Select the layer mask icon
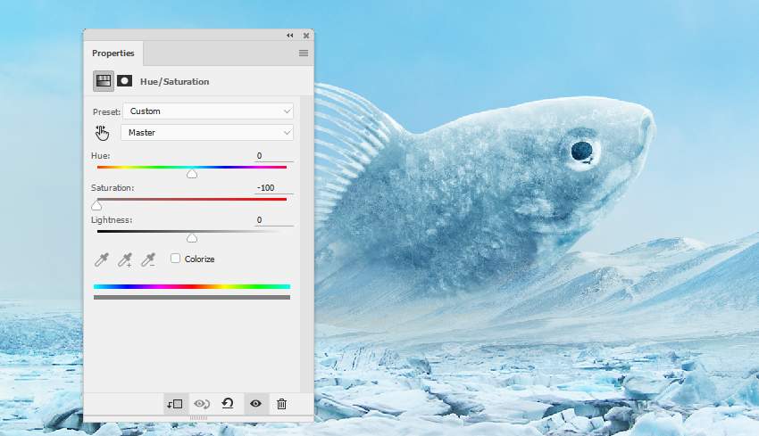 click(x=125, y=81)
